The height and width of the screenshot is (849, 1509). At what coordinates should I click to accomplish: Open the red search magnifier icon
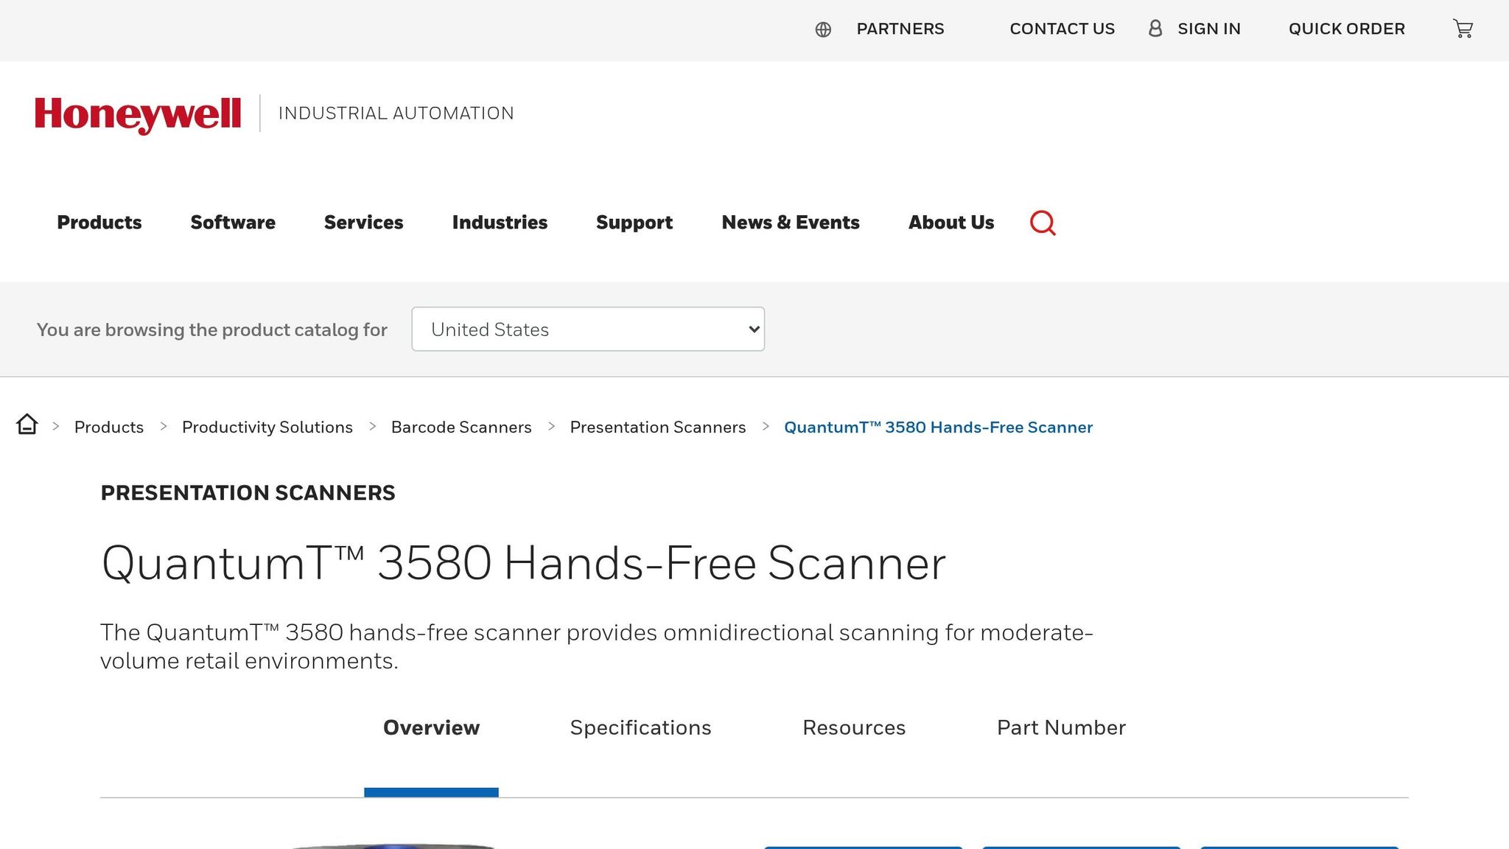point(1042,223)
